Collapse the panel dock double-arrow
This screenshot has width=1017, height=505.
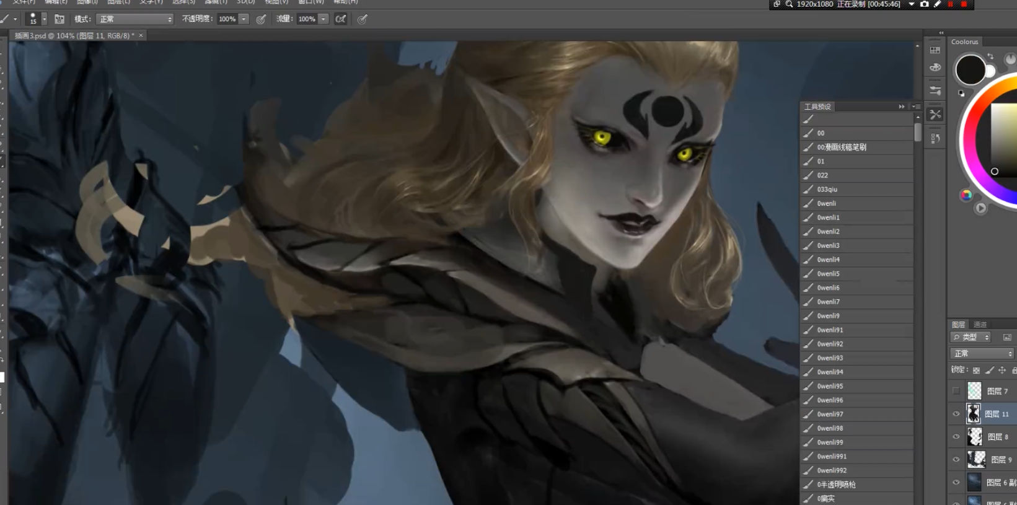[x=941, y=33]
